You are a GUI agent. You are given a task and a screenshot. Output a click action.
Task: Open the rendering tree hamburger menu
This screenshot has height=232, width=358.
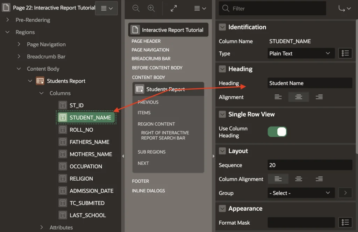point(107,8)
